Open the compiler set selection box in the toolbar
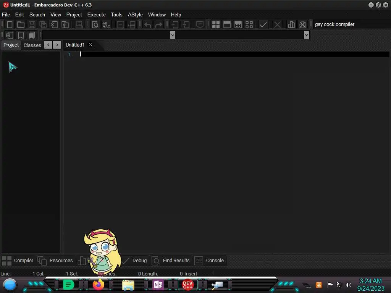The width and height of the screenshot is (391, 293). 352,24
